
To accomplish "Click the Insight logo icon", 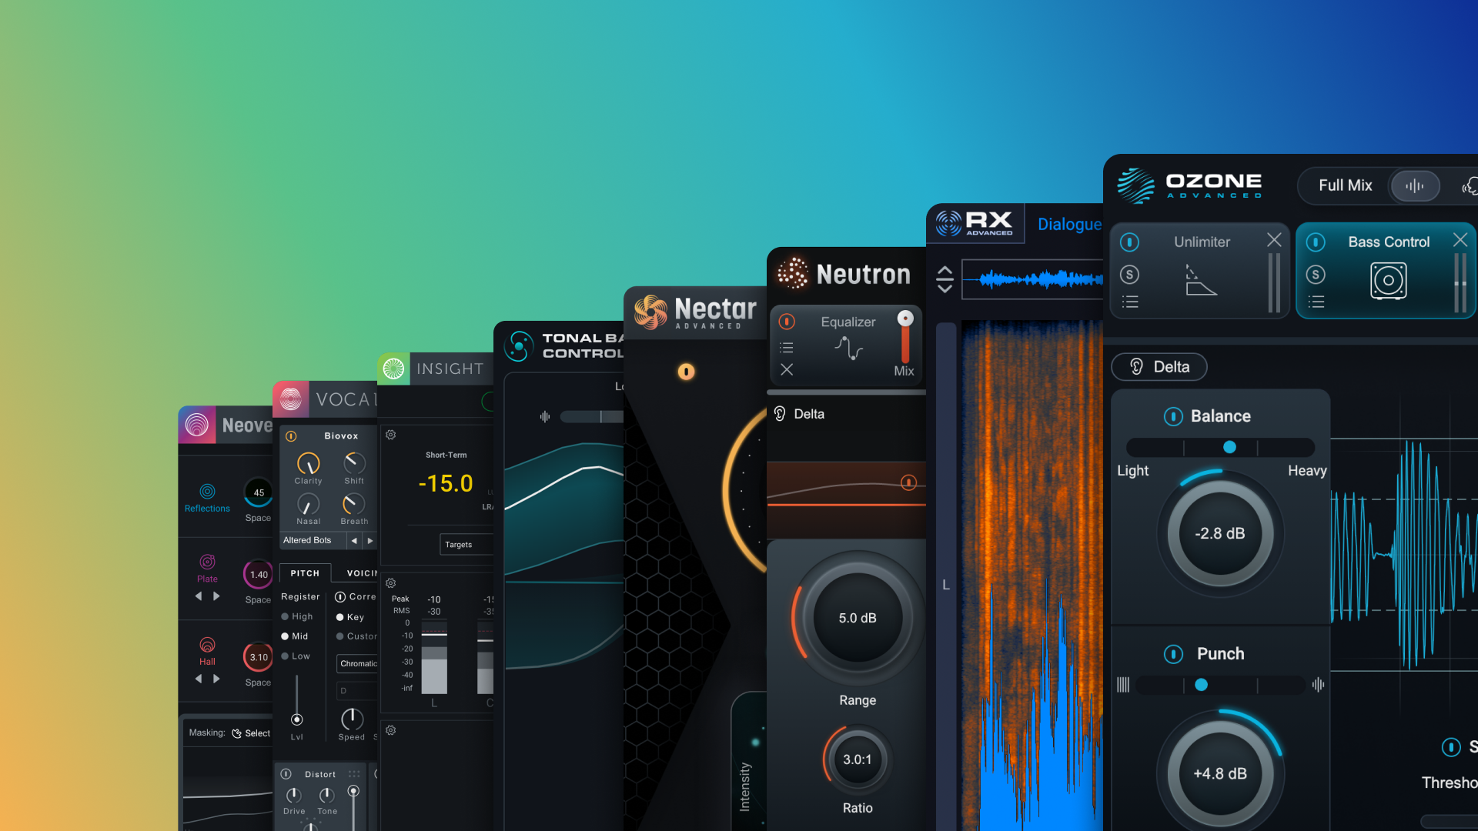I will click(393, 369).
